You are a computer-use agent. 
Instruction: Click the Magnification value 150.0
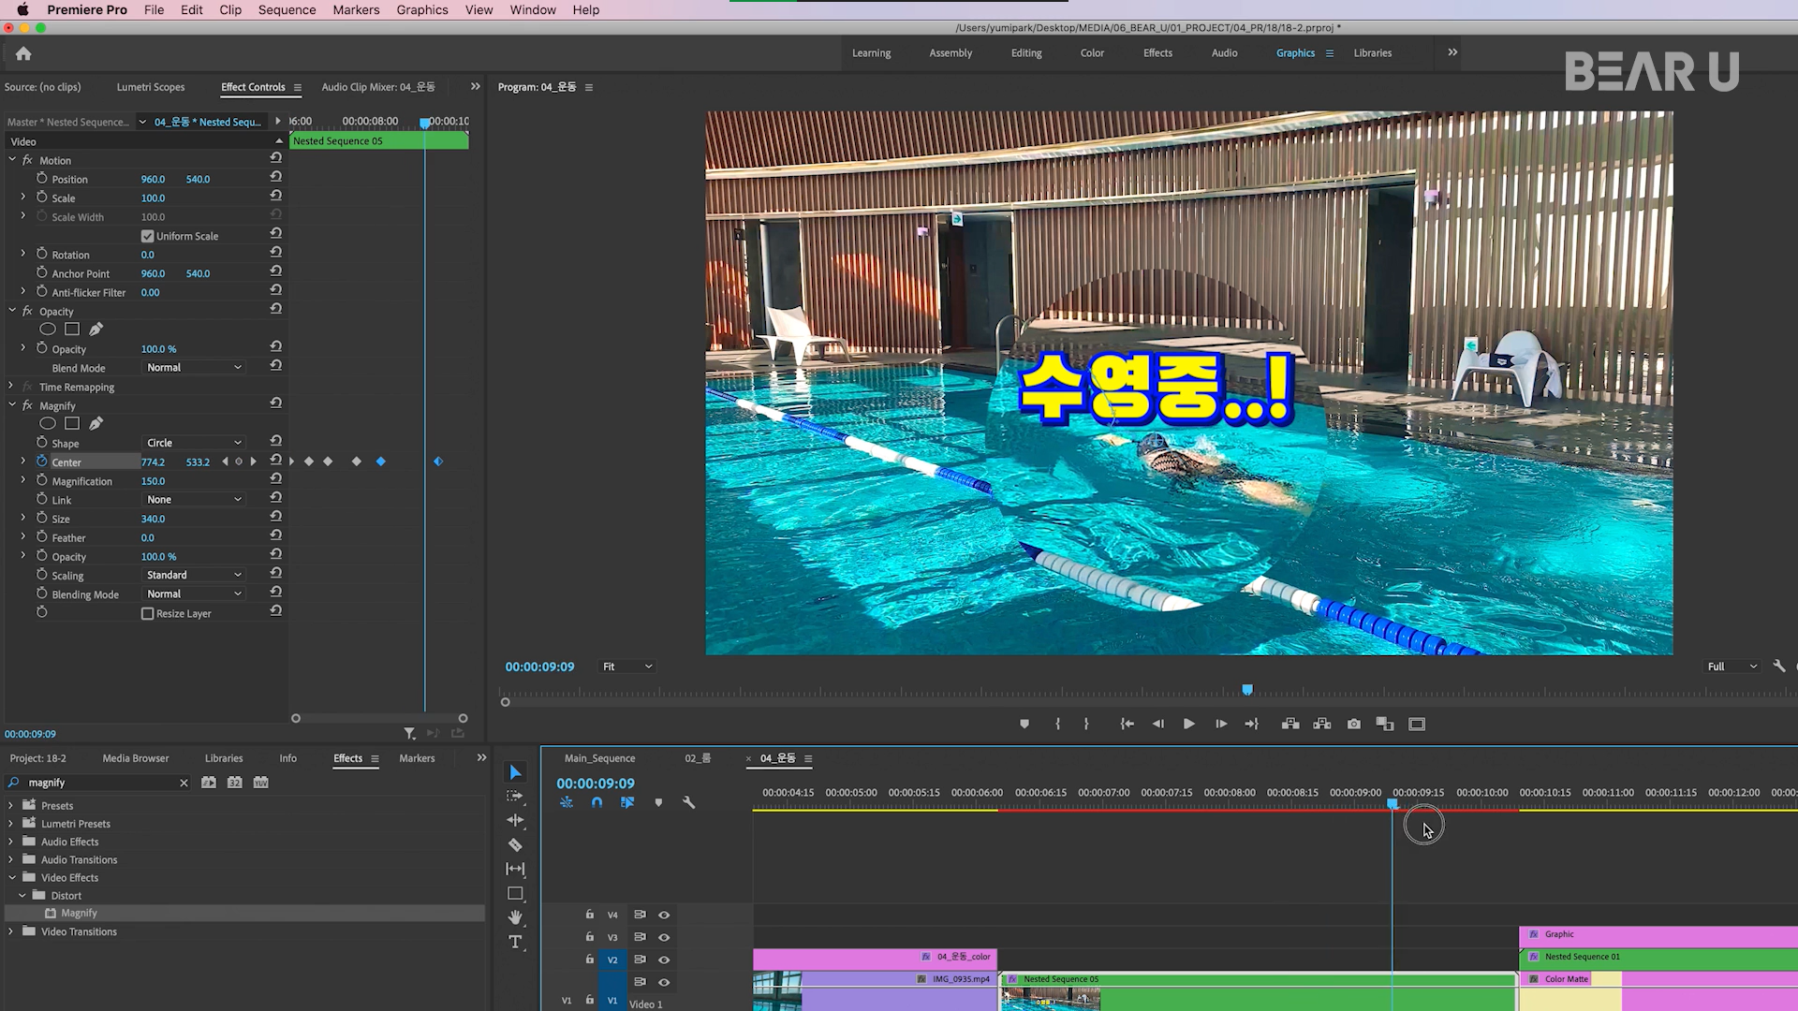click(x=153, y=481)
